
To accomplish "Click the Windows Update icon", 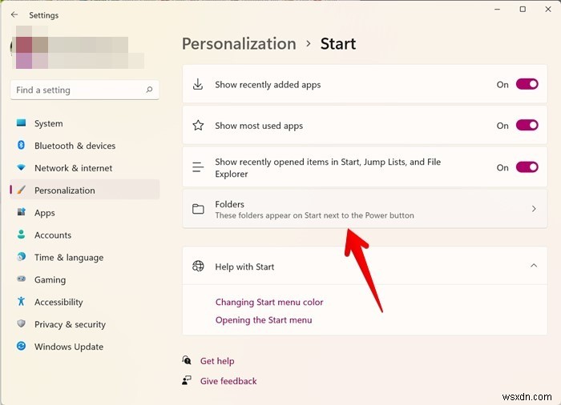I will click(20, 347).
